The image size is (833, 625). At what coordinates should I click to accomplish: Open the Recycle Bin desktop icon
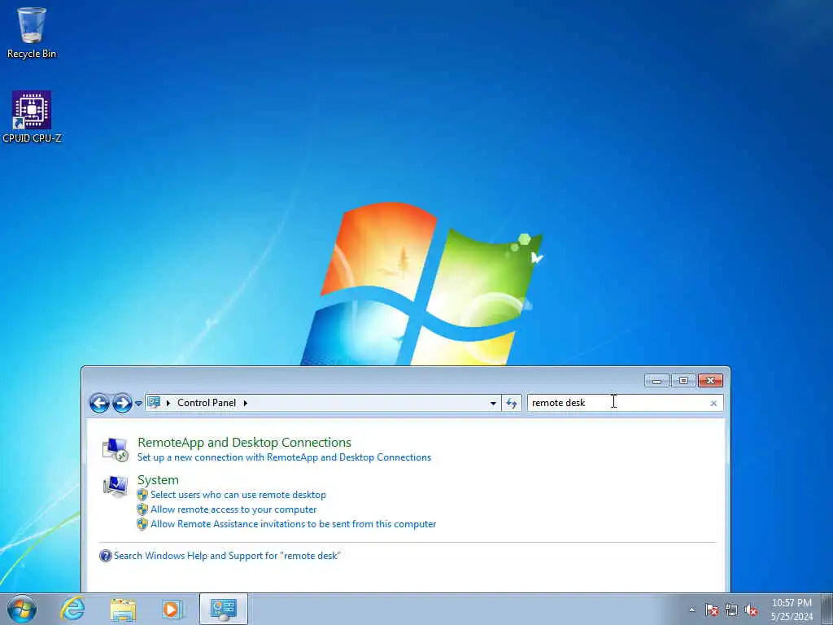point(32,33)
